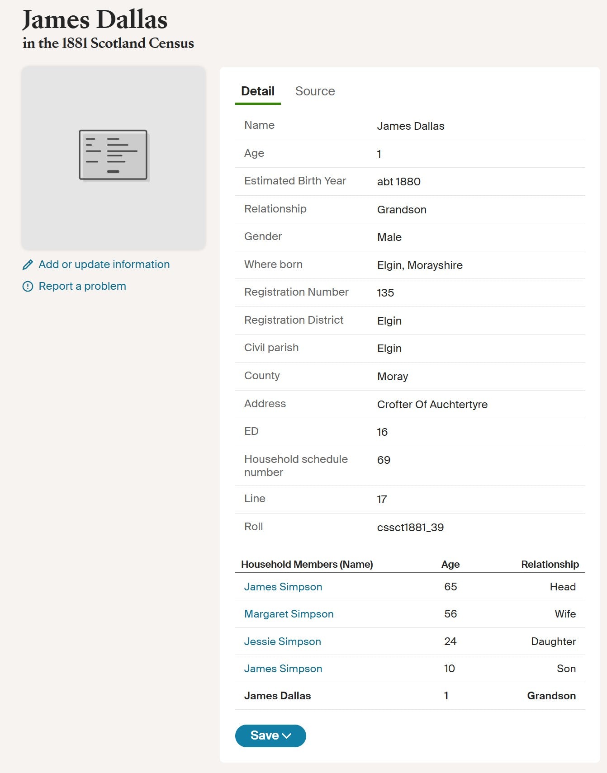Click the Crofter Of Auchtertyre address value
The image size is (607, 773).
(x=432, y=405)
